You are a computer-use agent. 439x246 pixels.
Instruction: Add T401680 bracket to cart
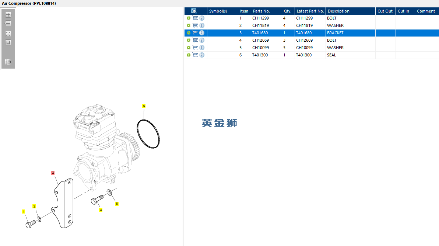tap(195, 33)
